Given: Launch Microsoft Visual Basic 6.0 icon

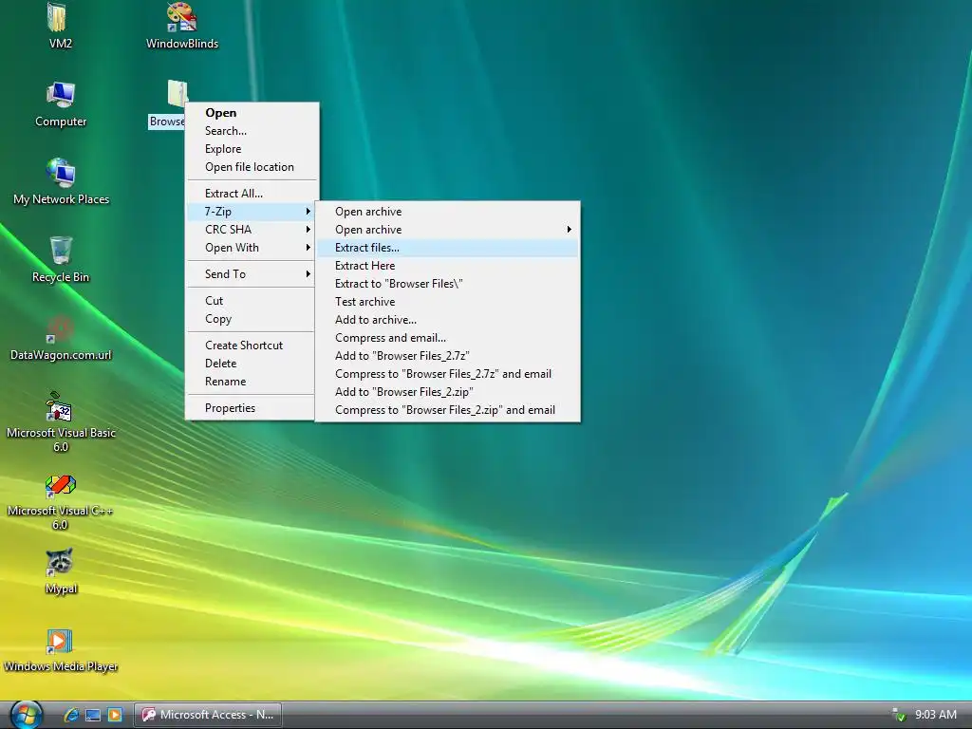Looking at the screenshot, I should (x=60, y=422).
